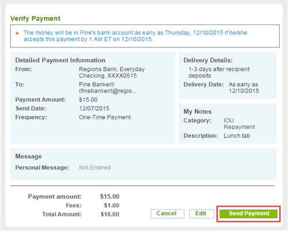Click the IOU Repayment category value
Screen dimensions: 289x231
tap(239, 124)
